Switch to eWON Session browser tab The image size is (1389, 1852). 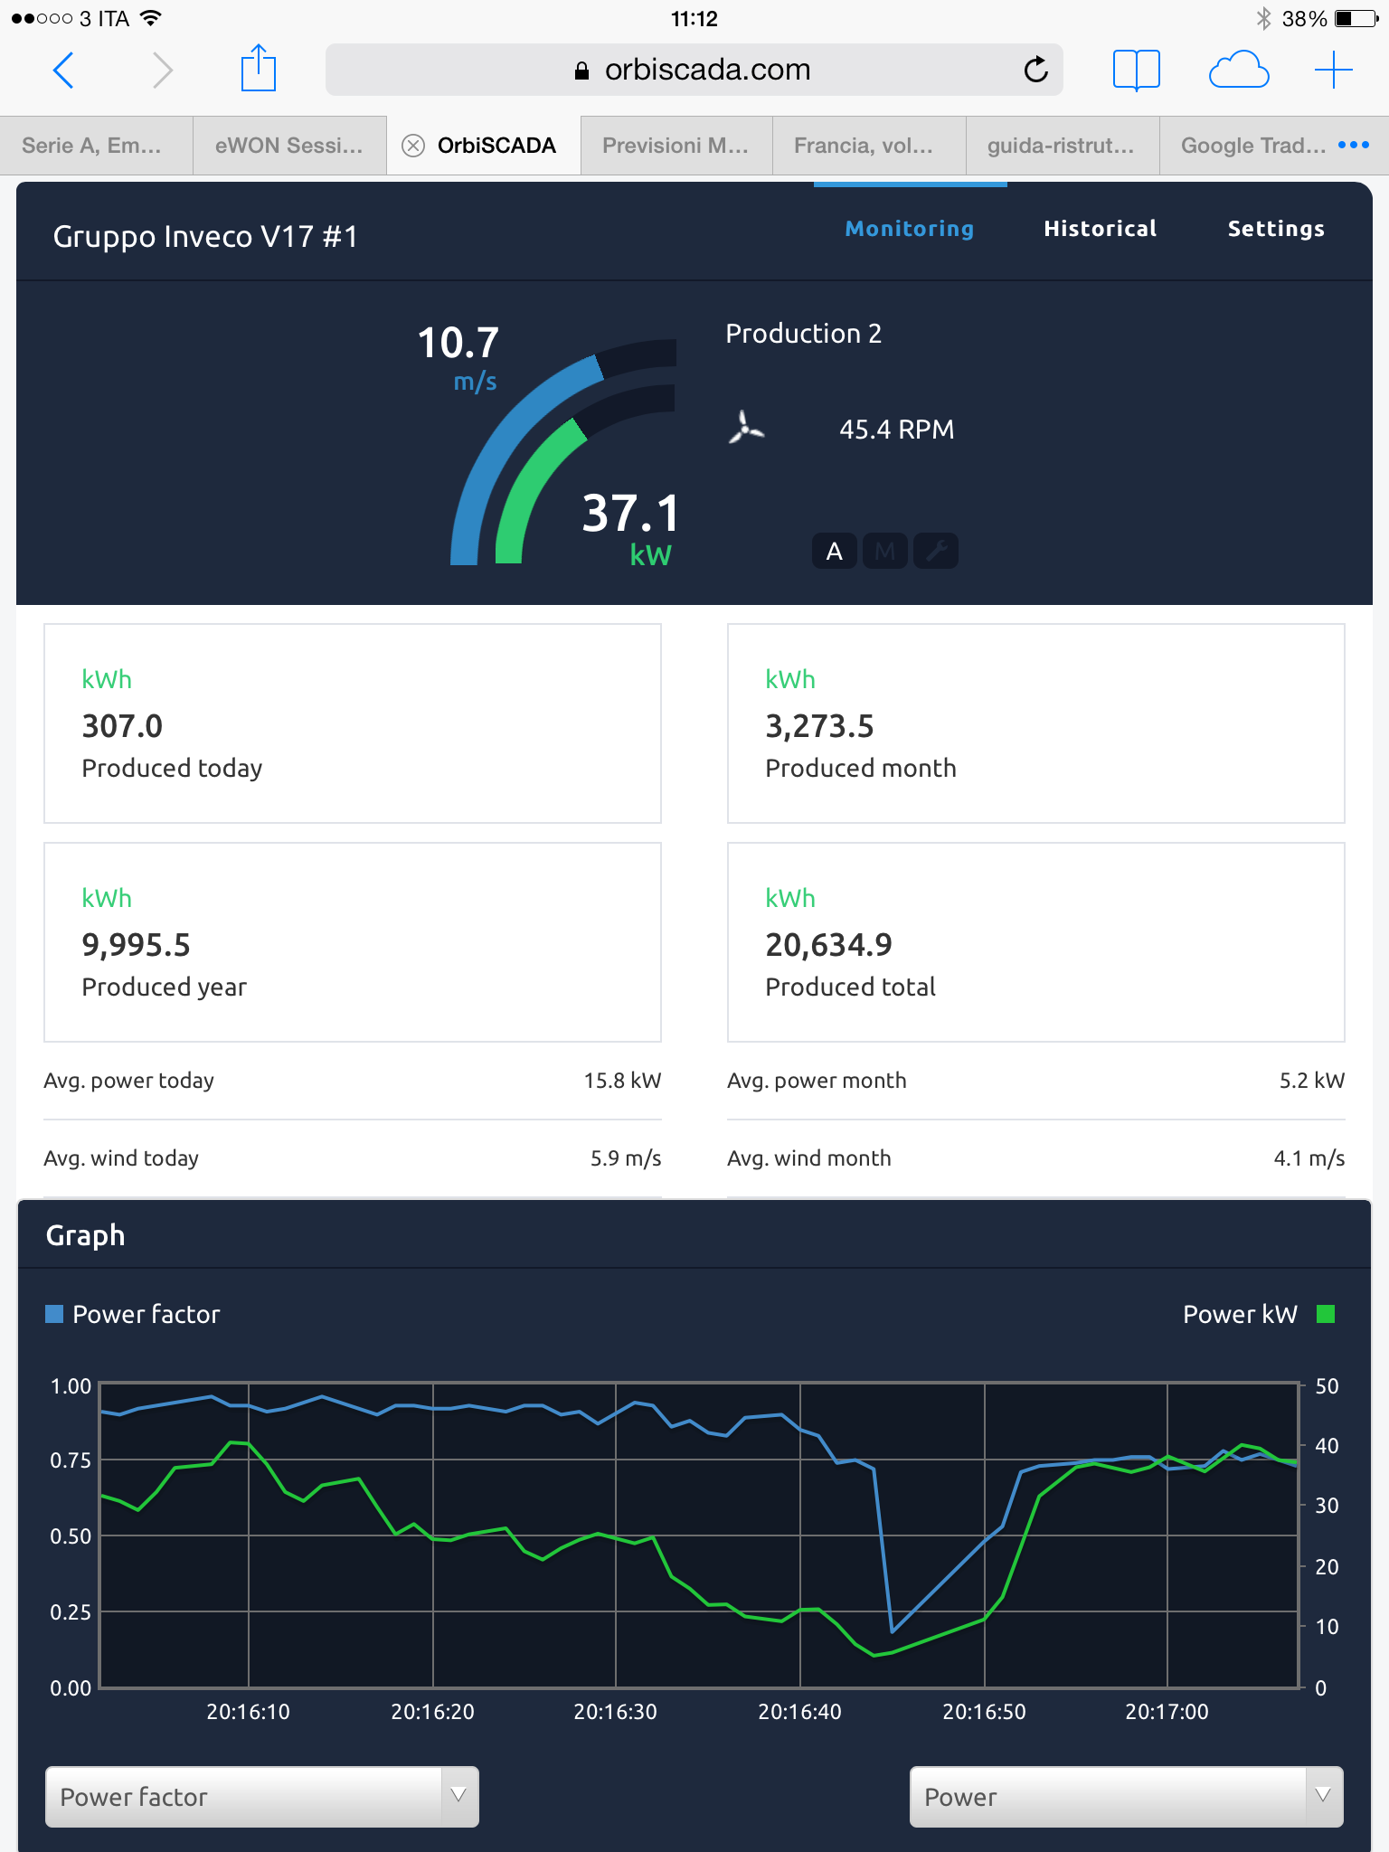coord(289,146)
